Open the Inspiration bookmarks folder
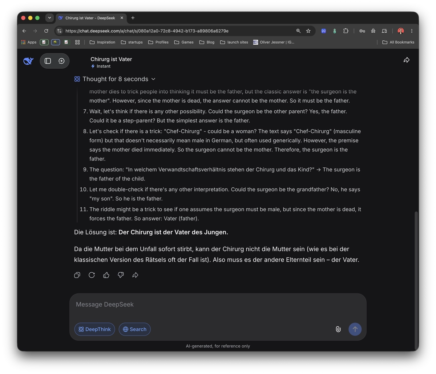The width and height of the screenshot is (436, 374). pyautogui.click(x=102, y=42)
